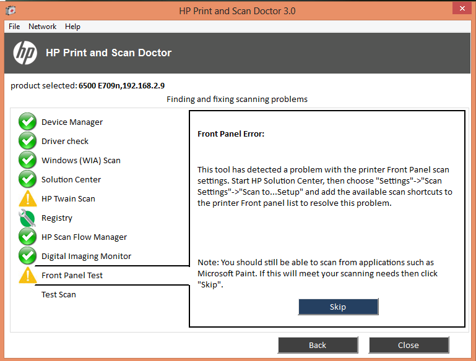Click the Driver check green checkmark icon
This screenshot has width=476, height=361.
[x=28, y=142]
